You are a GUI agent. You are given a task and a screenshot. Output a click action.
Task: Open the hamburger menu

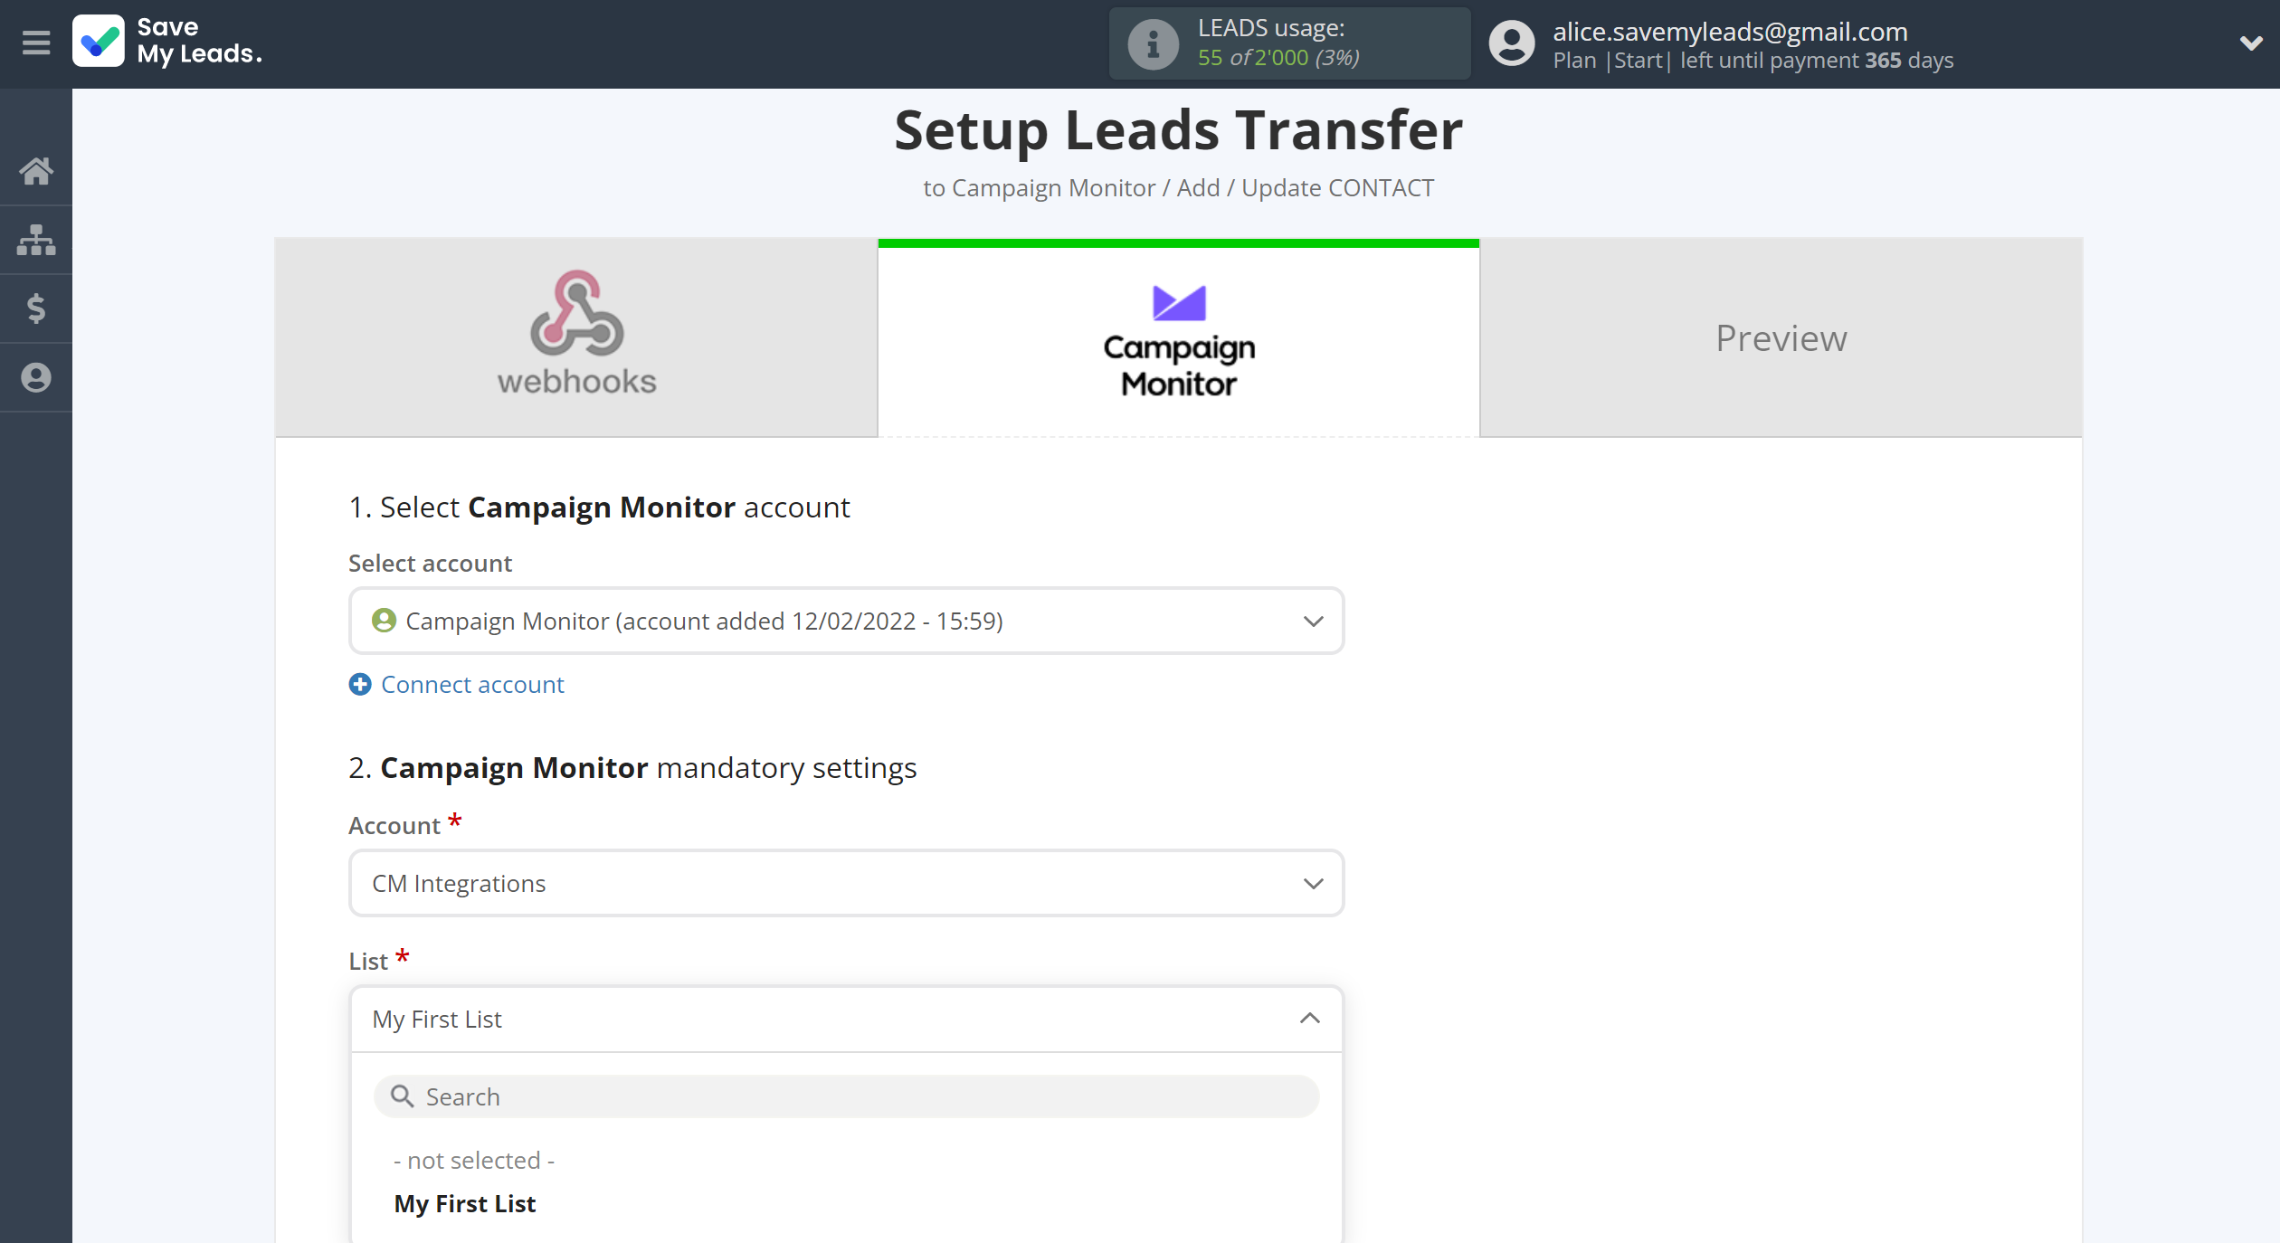[x=36, y=43]
